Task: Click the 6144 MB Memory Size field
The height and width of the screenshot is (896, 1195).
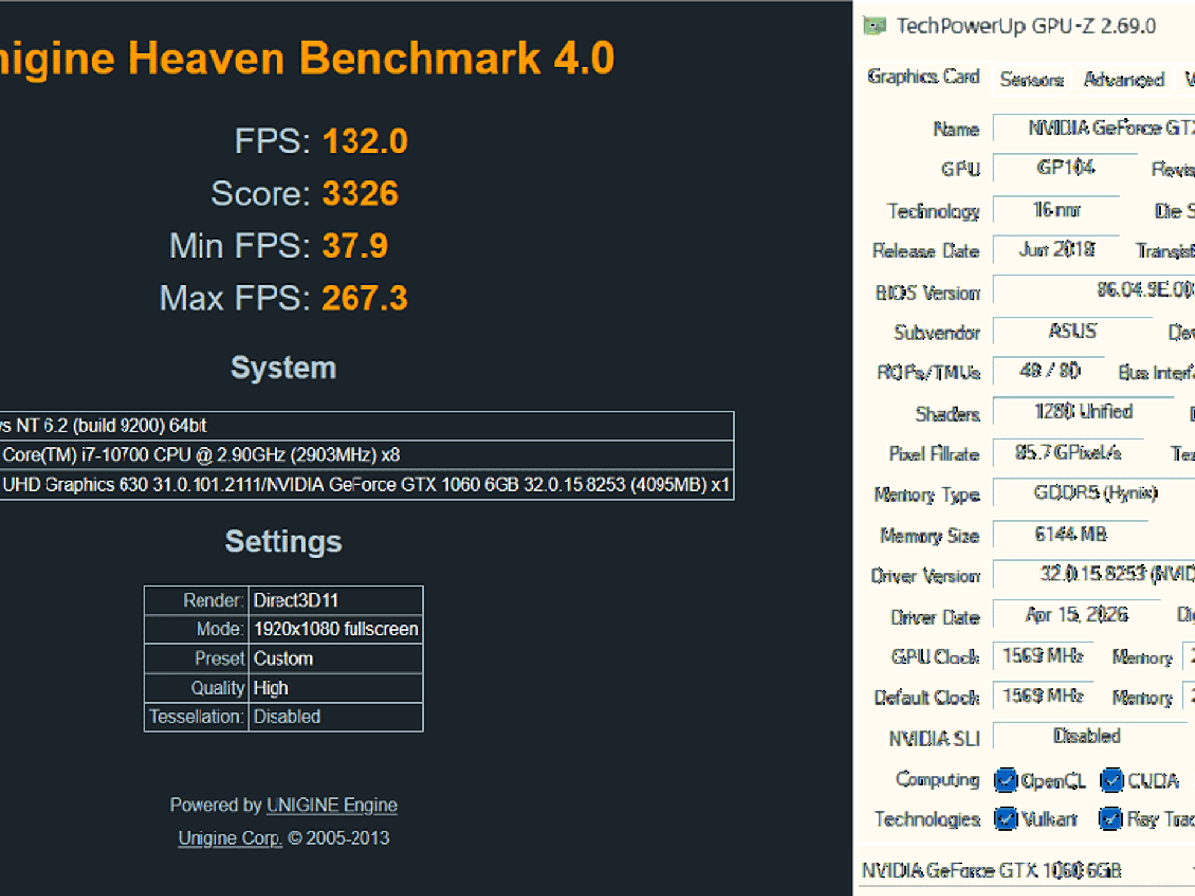Action: 1070,534
